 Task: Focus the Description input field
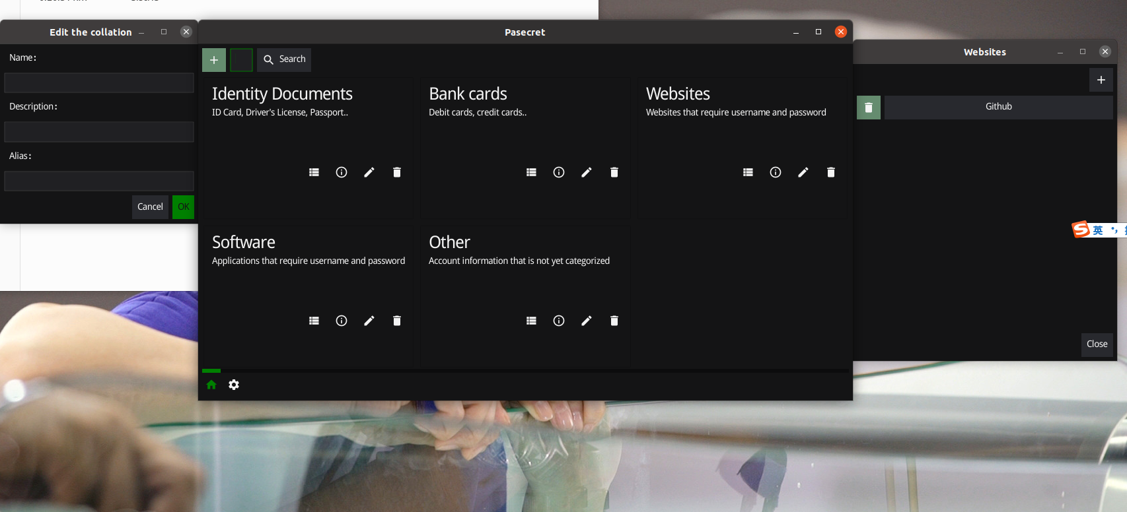pos(99,132)
